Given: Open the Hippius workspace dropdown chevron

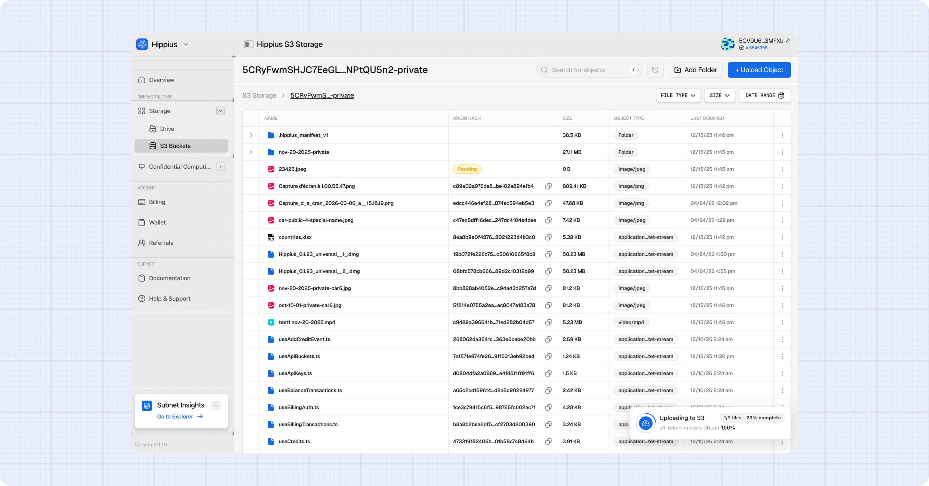Looking at the screenshot, I should [186, 44].
